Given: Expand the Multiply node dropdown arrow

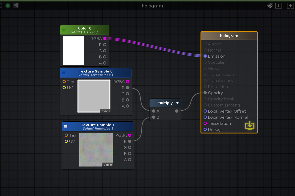Looking at the screenshot, I should tap(177, 103).
